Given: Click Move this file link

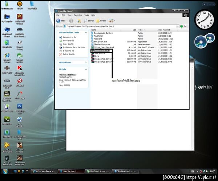Looking at the screenshot, I should [x=68, y=41].
